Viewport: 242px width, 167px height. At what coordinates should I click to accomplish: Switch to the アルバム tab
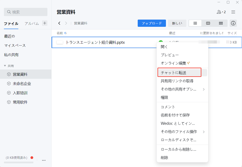pyautogui.click(x=32, y=23)
